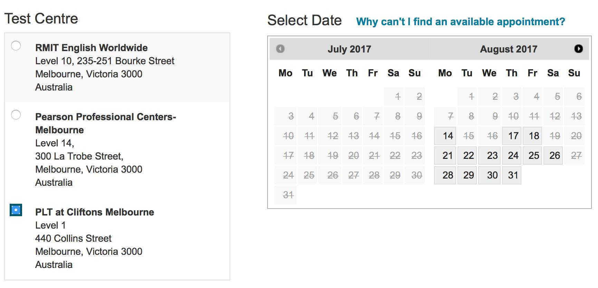598x288 pixels.
Task: Select August 28 in the calendar
Action: point(445,175)
